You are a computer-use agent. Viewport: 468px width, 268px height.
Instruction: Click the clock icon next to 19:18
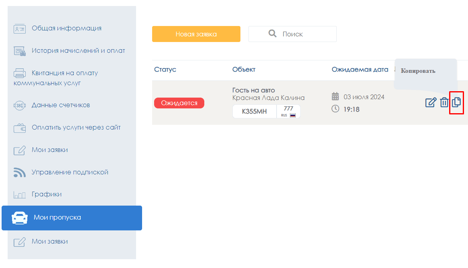336,109
